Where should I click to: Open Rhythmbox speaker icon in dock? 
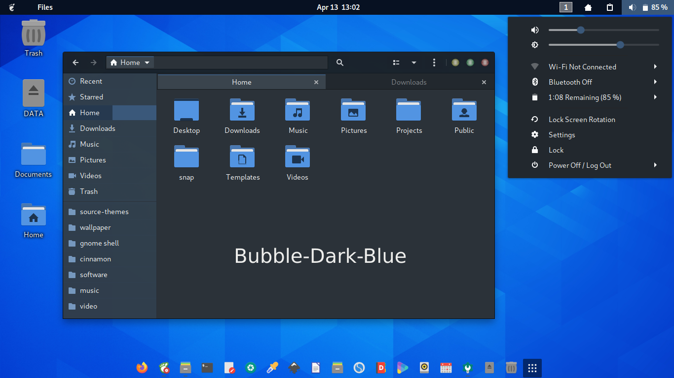coord(424,368)
